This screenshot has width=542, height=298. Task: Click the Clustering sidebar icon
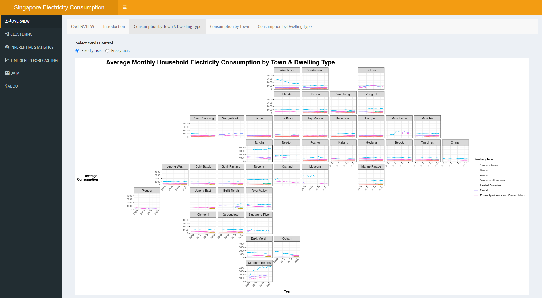[7, 34]
